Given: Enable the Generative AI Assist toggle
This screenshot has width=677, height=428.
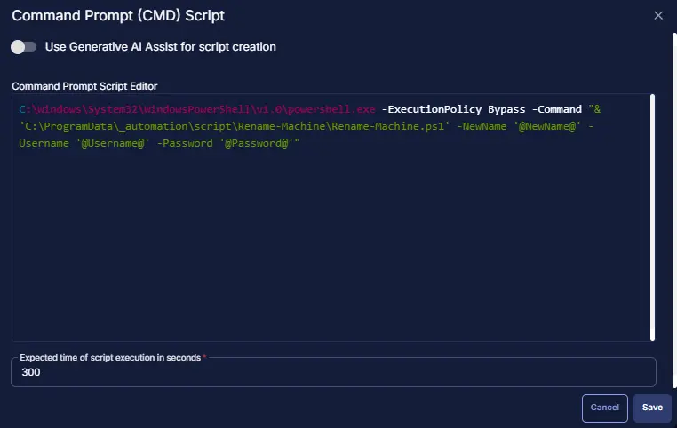Looking at the screenshot, I should [23, 46].
